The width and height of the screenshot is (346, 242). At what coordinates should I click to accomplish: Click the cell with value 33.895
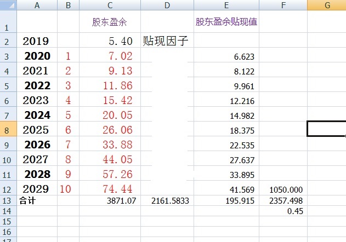pos(226,173)
